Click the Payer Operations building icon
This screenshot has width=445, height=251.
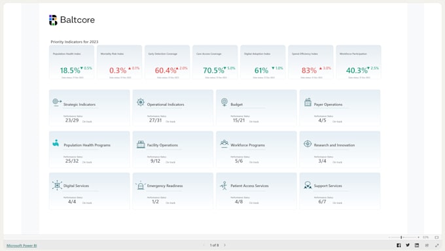tap(308, 102)
